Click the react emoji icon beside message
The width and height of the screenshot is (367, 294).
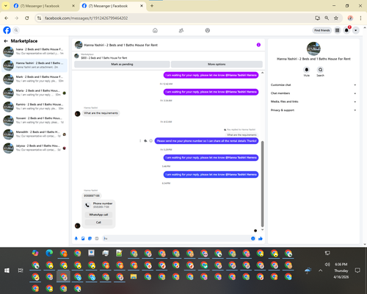(x=151, y=141)
